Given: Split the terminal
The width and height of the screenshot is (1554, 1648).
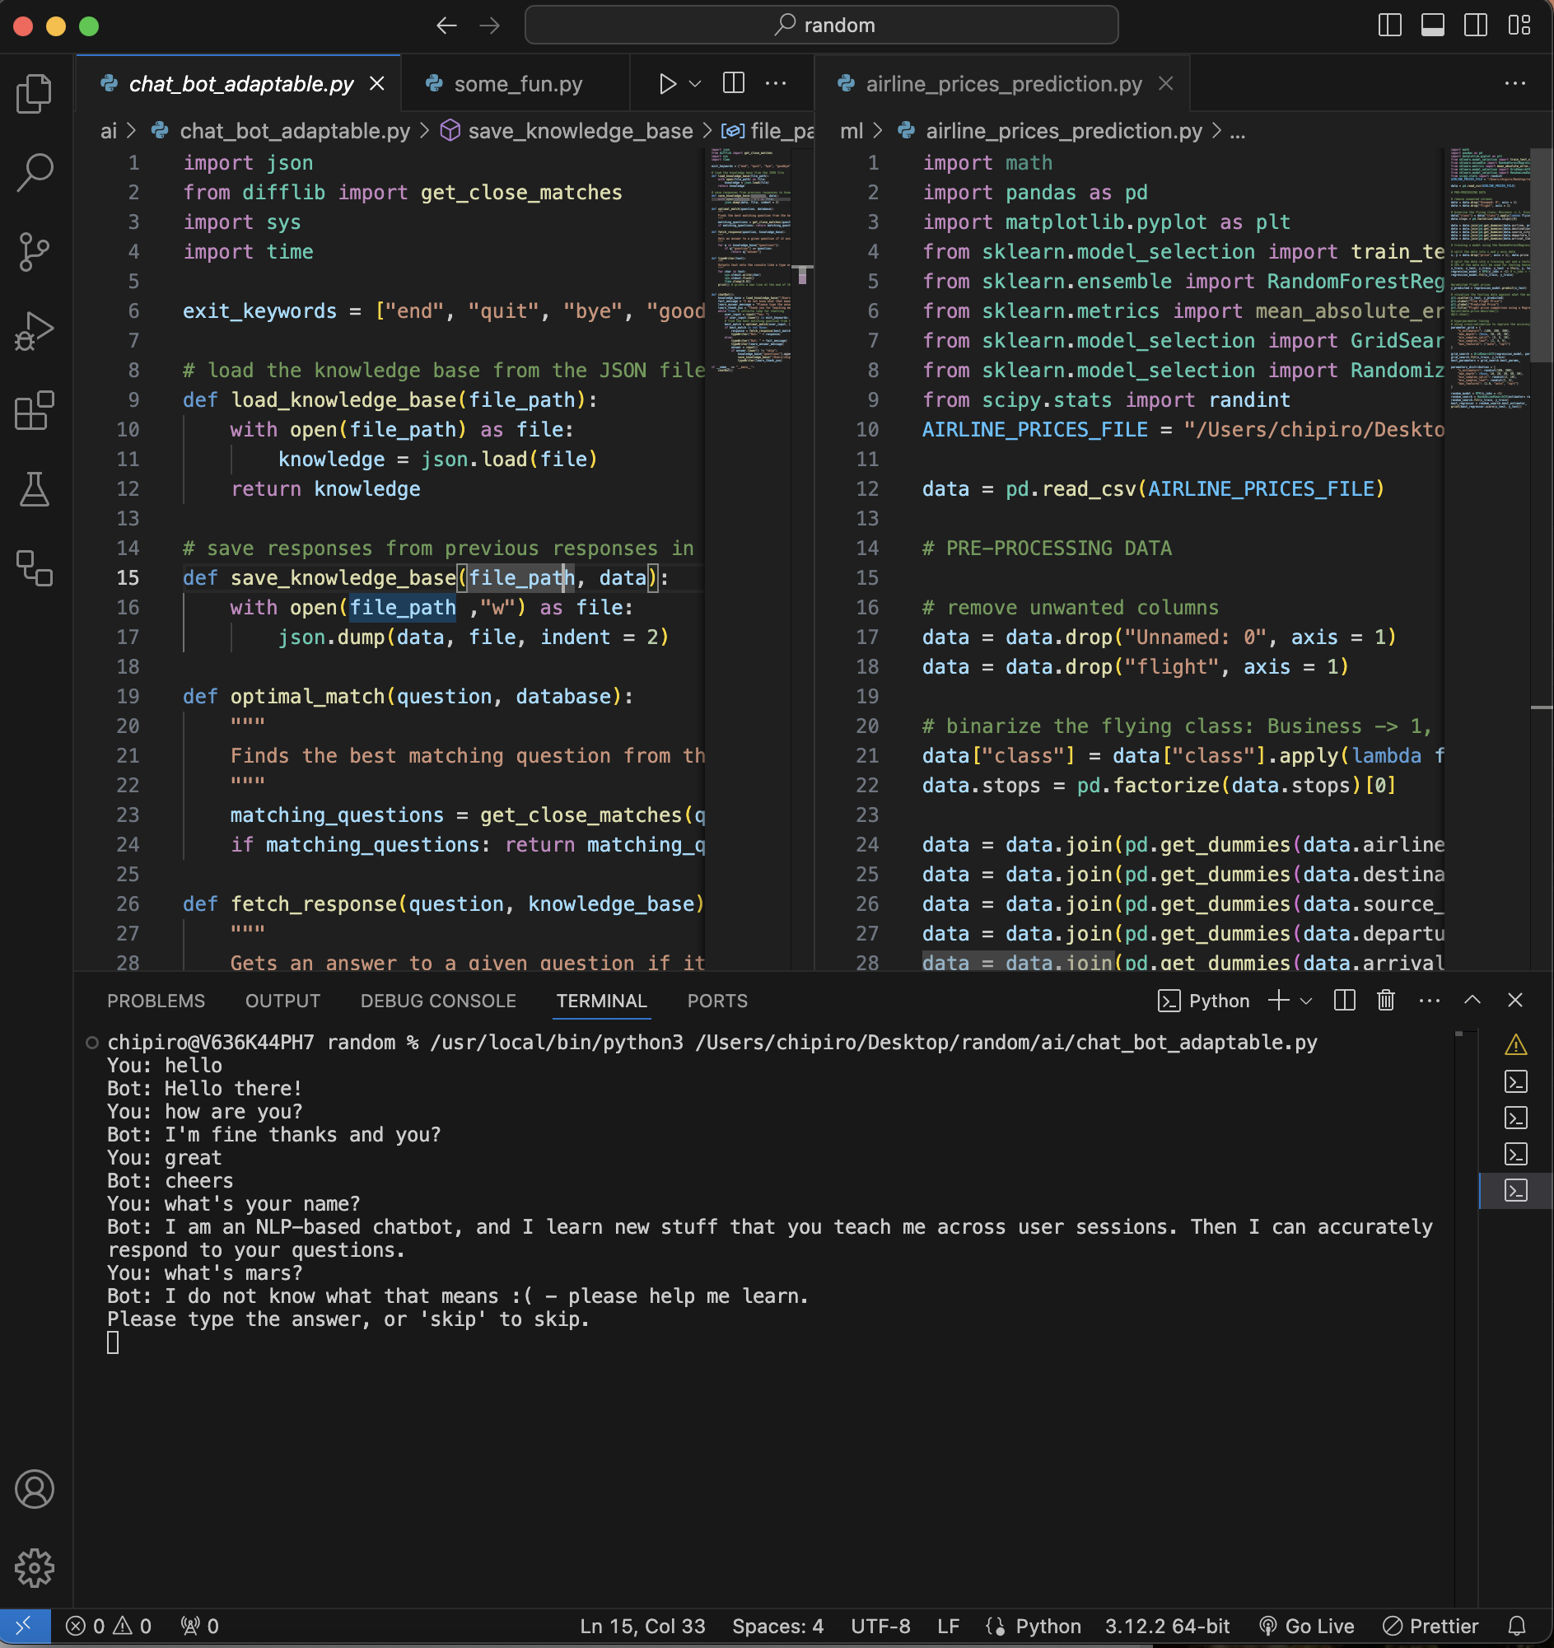Looking at the screenshot, I should click(1344, 1001).
